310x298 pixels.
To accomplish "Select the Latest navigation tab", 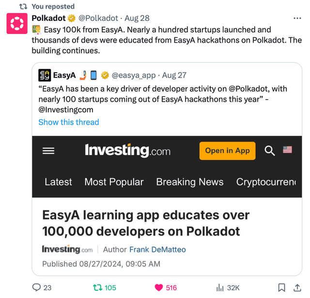I will tap(58, 182).
